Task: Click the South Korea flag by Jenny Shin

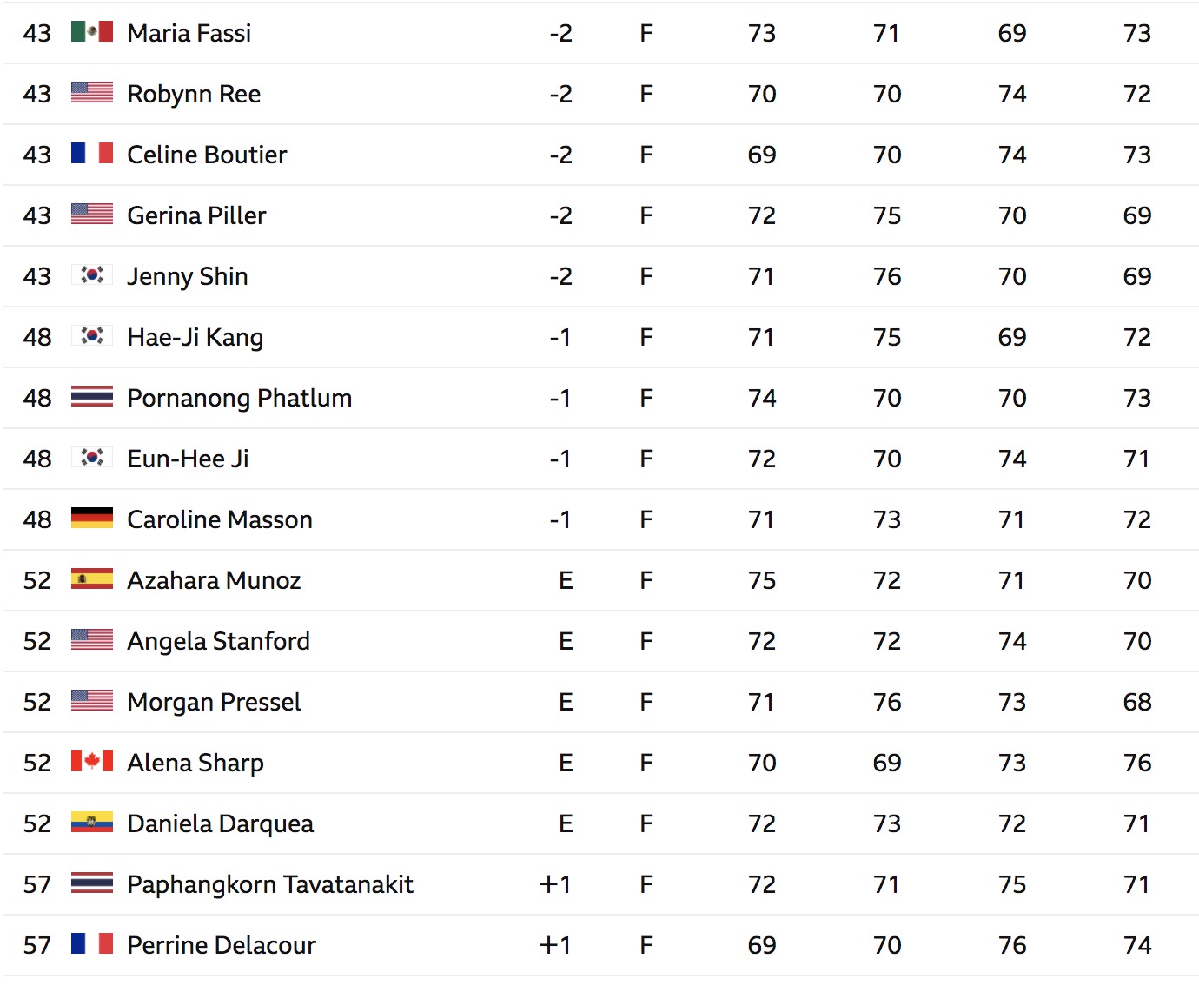Action: pyautogui.click(x=92, y=275)
